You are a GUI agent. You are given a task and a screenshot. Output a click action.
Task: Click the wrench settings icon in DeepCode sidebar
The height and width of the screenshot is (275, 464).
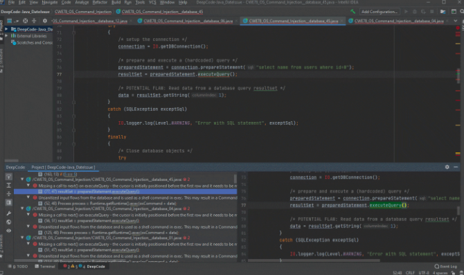pos(8,213)
